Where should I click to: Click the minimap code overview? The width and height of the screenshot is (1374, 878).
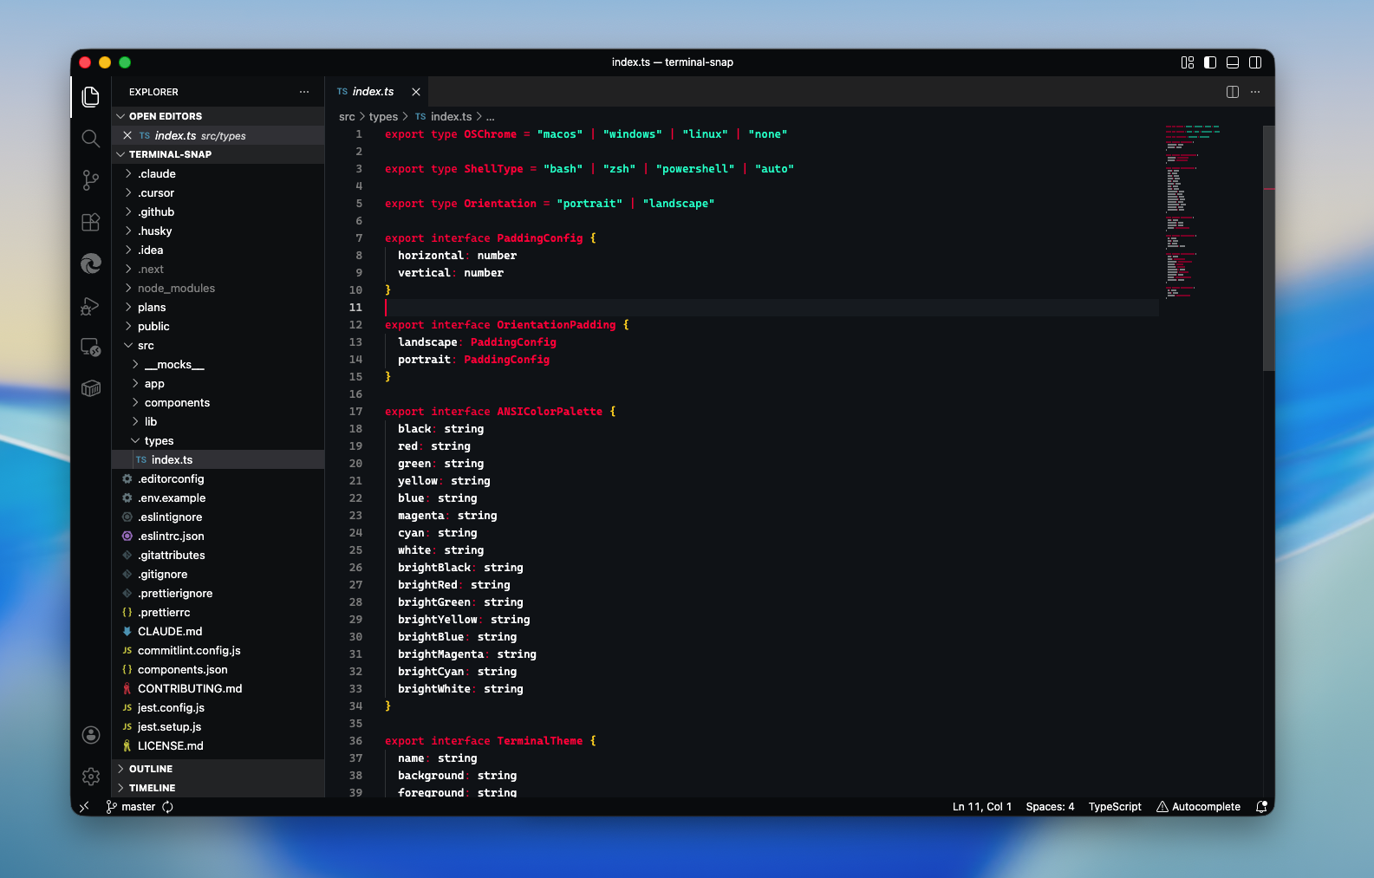tap(1210, 211)
